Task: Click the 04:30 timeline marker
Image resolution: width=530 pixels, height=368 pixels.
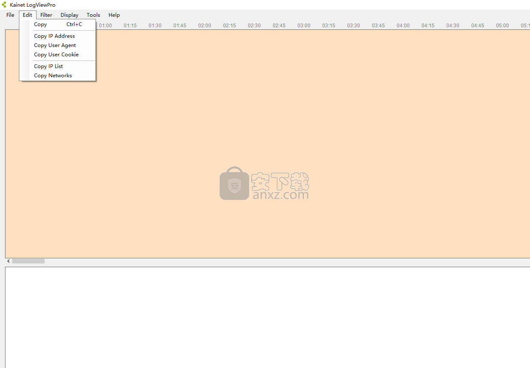Action: tap(453, 26)
